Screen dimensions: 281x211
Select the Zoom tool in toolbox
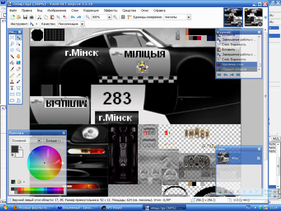pyautogui.click(x=18, y=50)
